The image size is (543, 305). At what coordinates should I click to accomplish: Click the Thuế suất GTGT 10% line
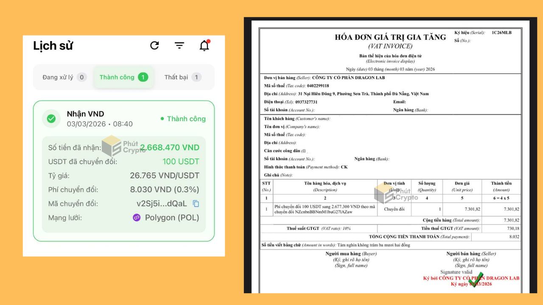[x=319, y=228]
